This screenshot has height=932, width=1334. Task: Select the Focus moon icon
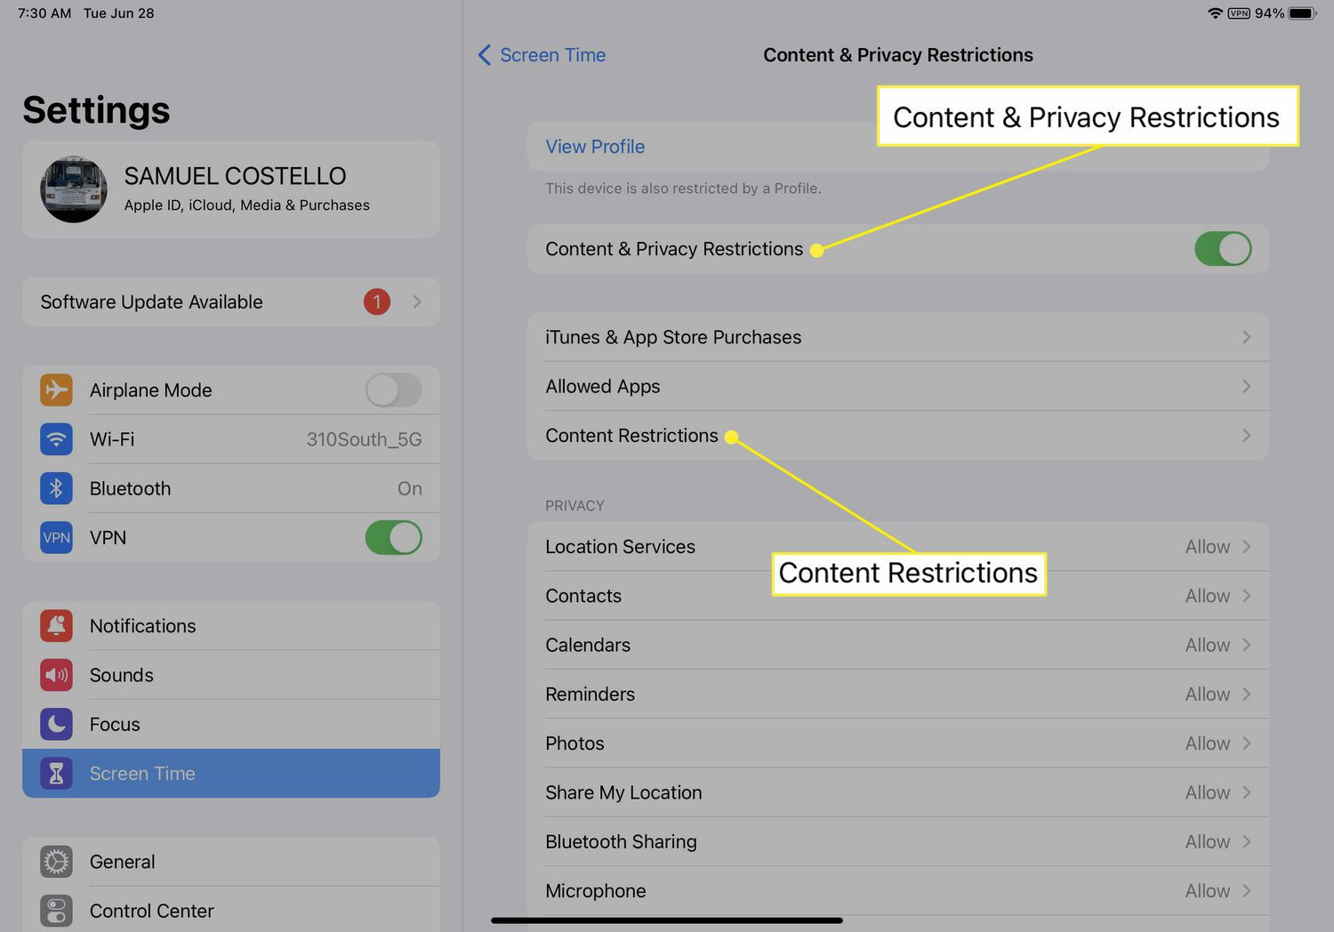[x=56, y=724]
